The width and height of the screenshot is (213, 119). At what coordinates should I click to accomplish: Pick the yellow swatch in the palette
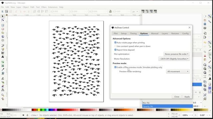[39, 110]
